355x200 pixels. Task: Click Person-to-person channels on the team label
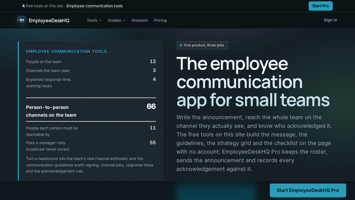(51, 111)
